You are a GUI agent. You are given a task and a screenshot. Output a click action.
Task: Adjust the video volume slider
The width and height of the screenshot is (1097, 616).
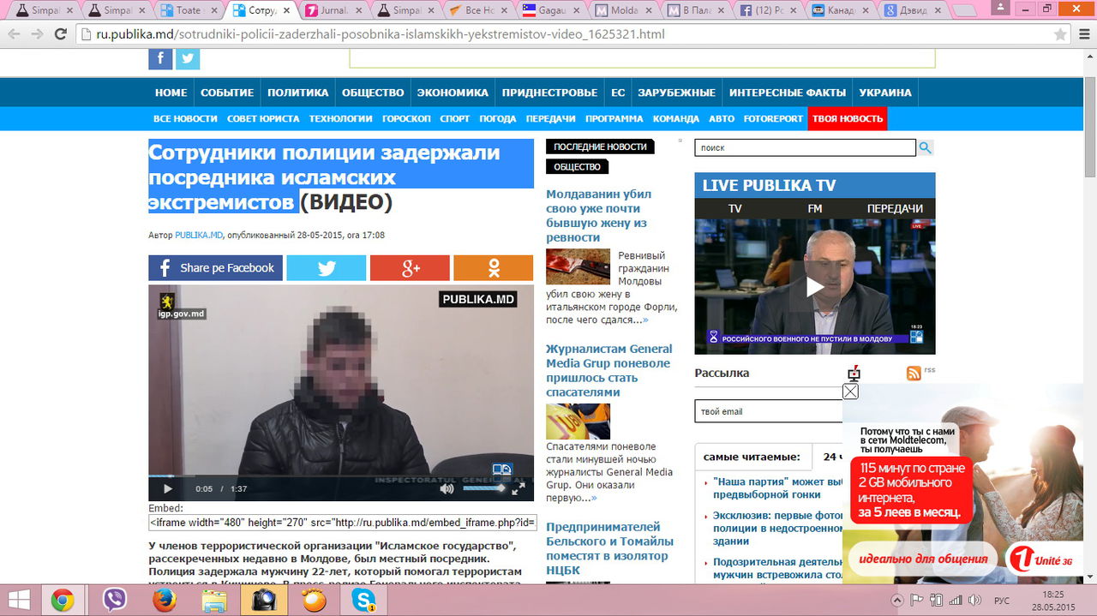click(484, 488)
